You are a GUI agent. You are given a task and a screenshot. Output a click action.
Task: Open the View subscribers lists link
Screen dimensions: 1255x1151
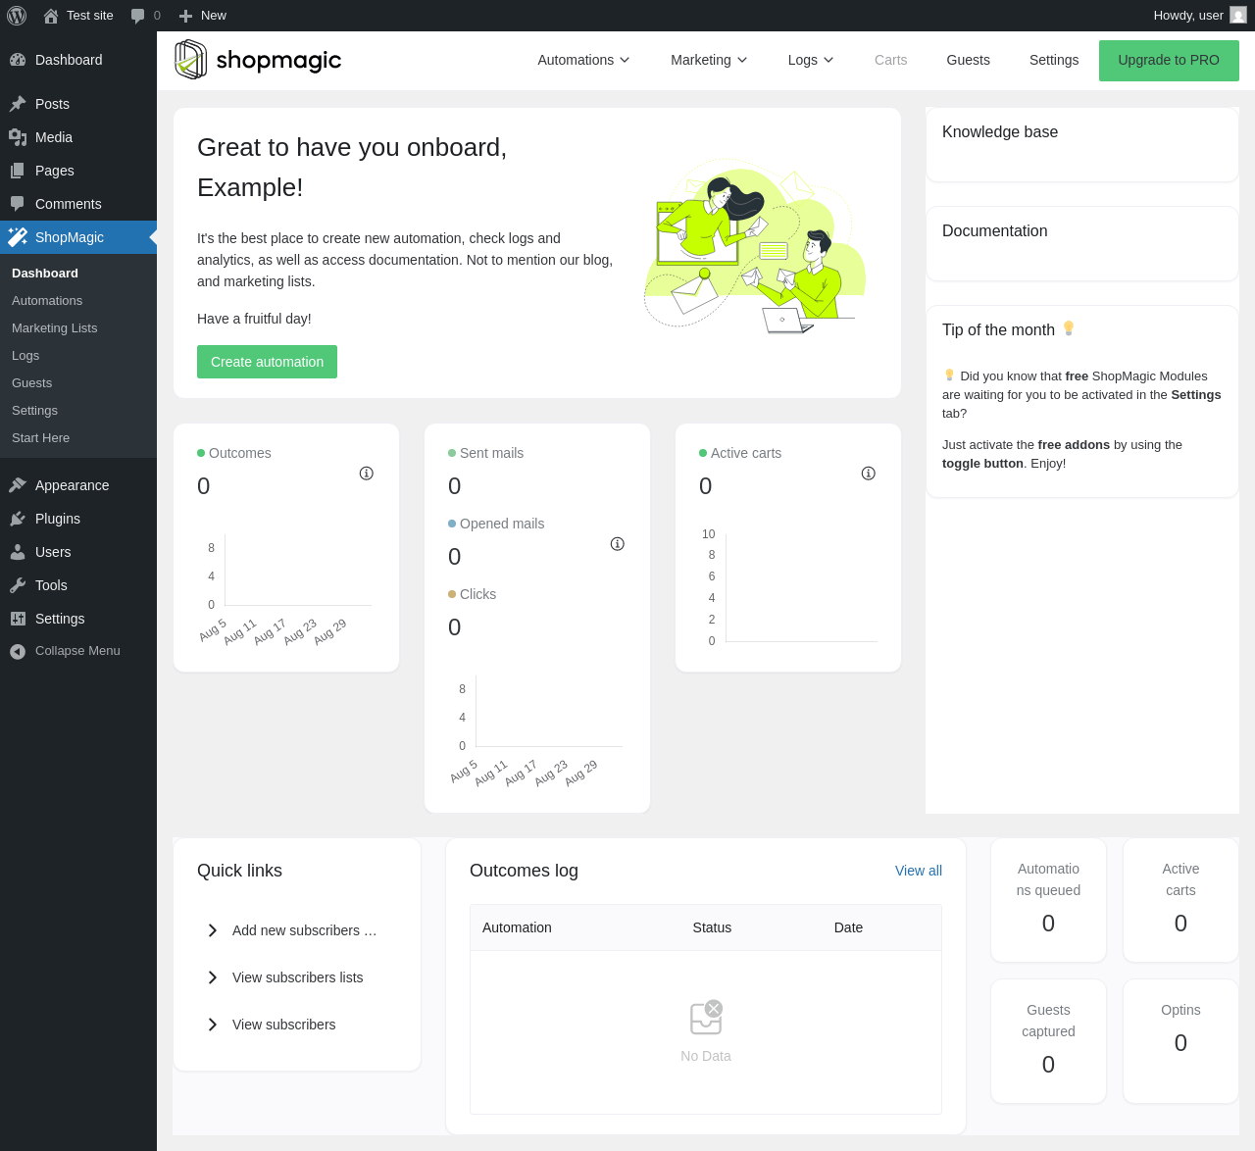pyautogui.click(x=297, y=977)
